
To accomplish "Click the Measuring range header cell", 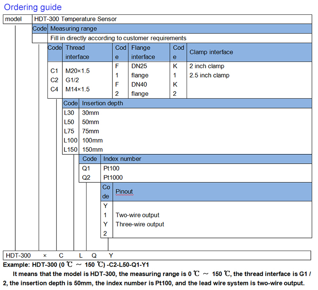I will [180, 28].
